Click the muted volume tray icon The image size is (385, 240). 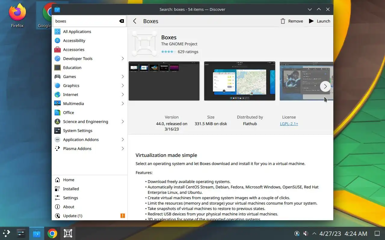point(306,233)
